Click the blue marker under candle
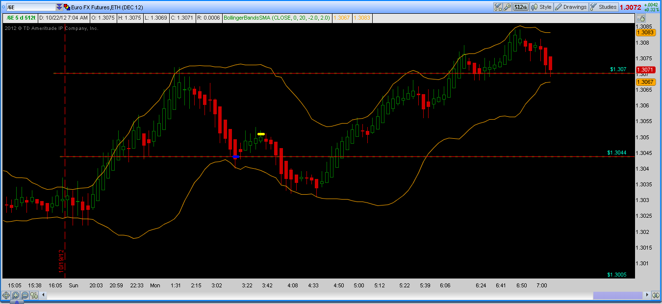The height and width of the screenshot is (304, 662). coord(235,156)
